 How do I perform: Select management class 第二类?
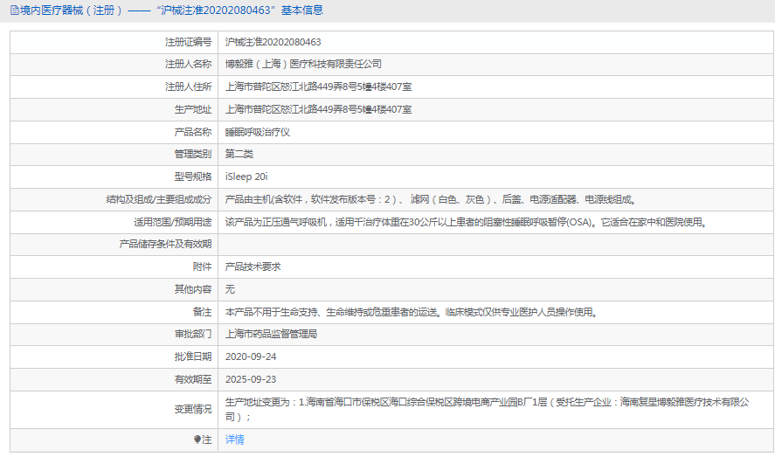pyautogui.click(x=239, y=154)
